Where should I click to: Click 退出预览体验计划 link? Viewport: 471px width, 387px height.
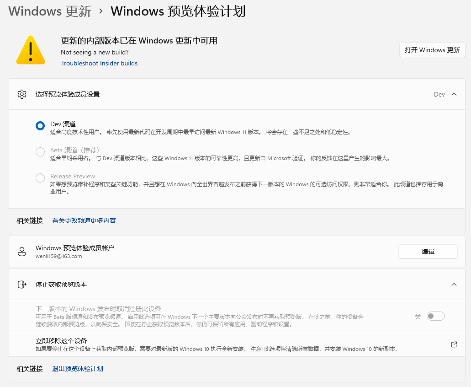coord(77,369)
